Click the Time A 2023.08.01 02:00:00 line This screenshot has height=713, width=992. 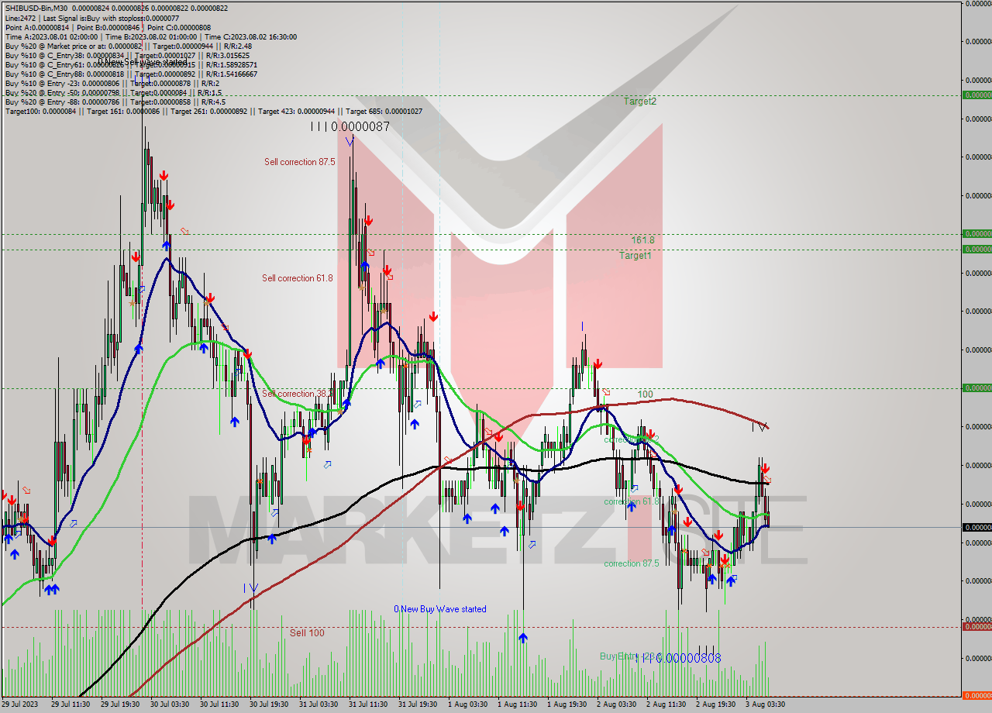tap(151, 36)
